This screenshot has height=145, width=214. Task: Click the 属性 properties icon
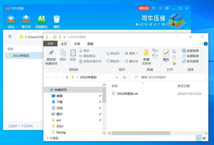166,53
